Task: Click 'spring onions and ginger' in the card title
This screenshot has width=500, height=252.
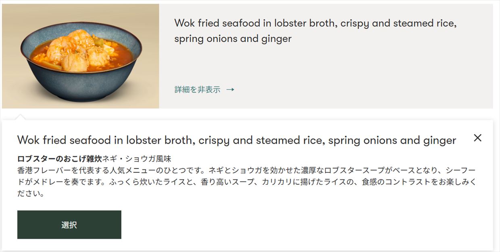Action: (233, 39)
